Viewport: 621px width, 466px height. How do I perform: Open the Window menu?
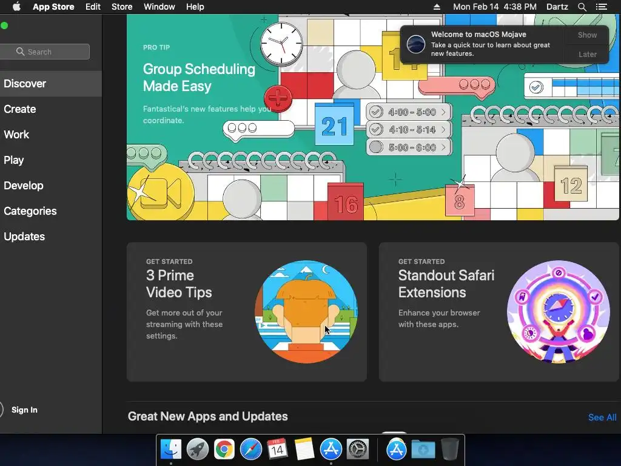pos(159,7)
